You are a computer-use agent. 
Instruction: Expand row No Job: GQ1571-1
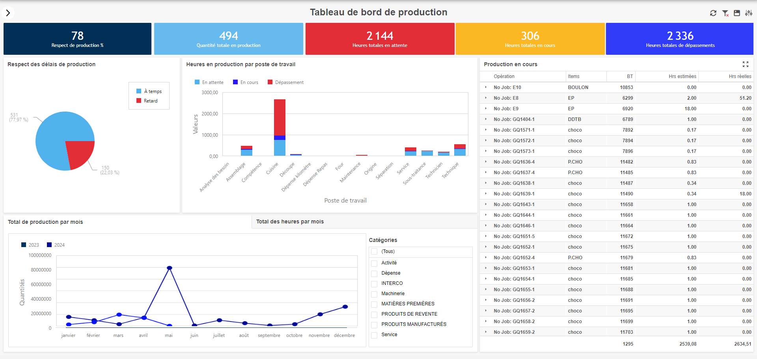pyautogui.click(x=486, y=130)
